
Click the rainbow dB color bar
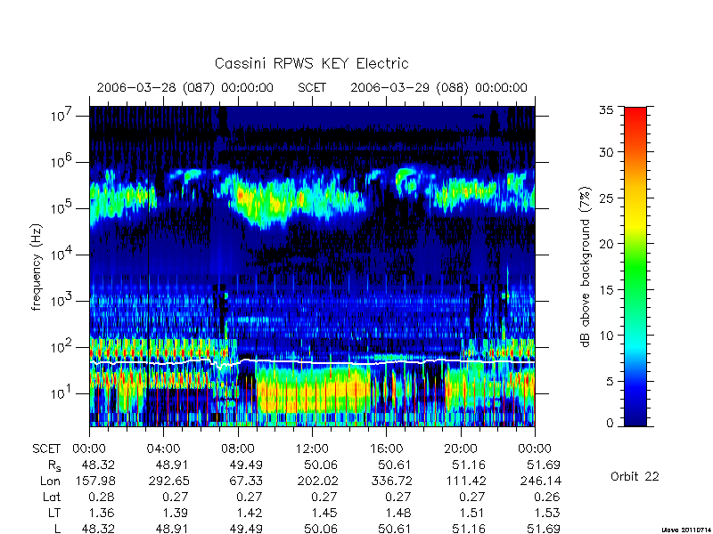(x=635, y=266)
